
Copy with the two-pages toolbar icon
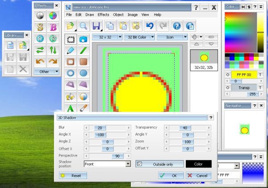click(110, 26)
